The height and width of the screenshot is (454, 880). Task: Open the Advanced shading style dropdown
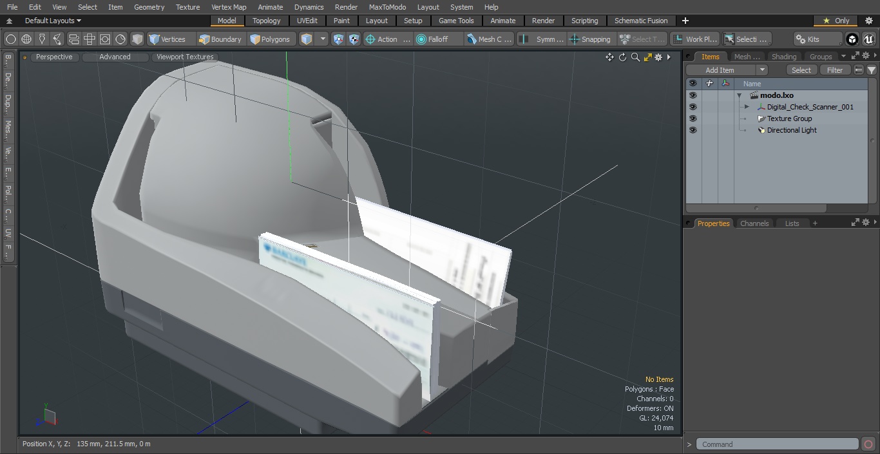[115, 57]
